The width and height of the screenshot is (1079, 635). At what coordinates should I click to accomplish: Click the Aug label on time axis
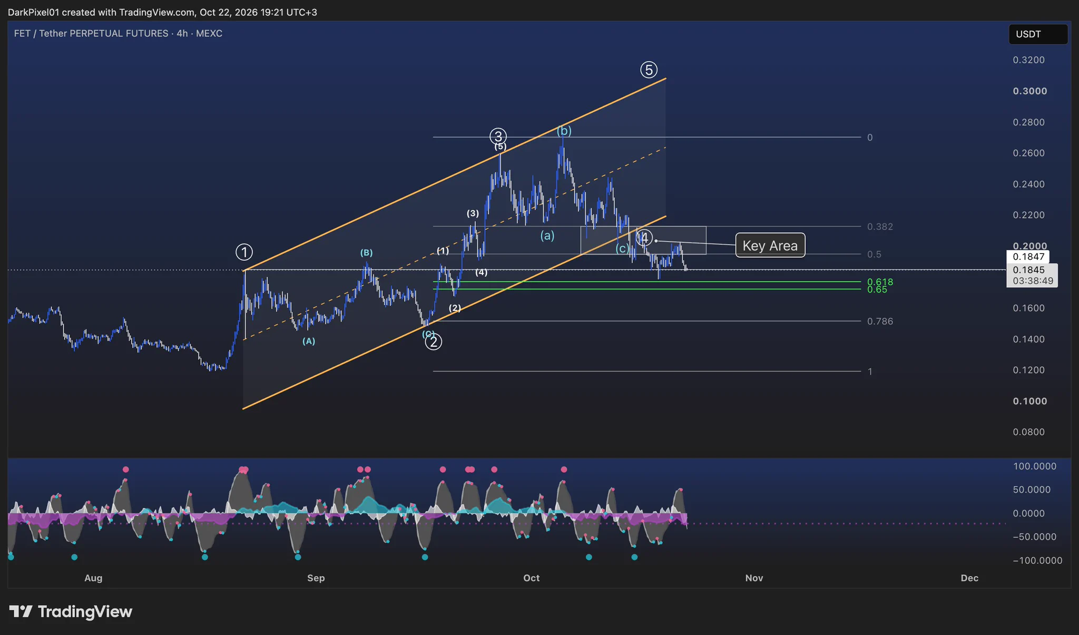tap(93, 578)
